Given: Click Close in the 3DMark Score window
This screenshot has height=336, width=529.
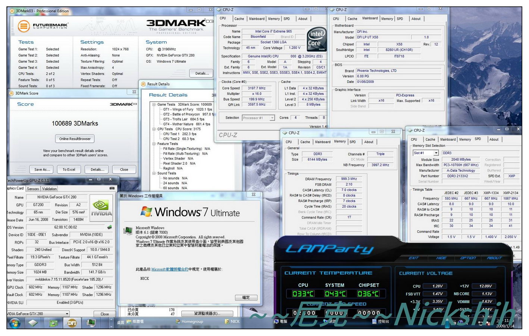Looking at the screenshot, I should [x=124, y=169].
